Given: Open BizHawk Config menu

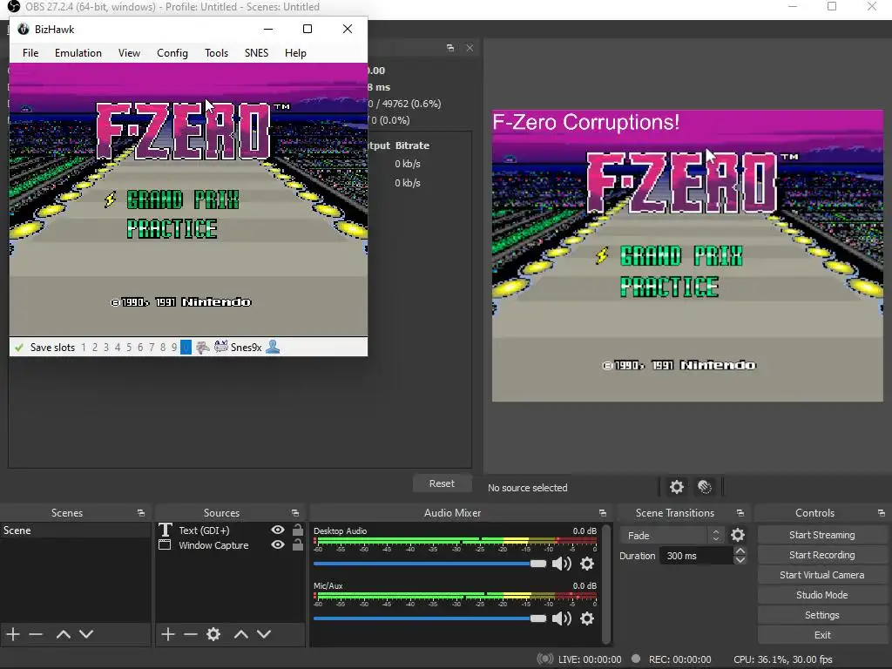Looking at the screenshot, I should click(172, 53).
